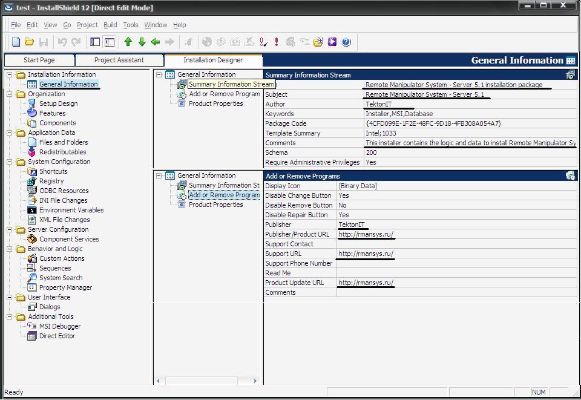Click the validation exclamation-with-checkmark icon

263,42
